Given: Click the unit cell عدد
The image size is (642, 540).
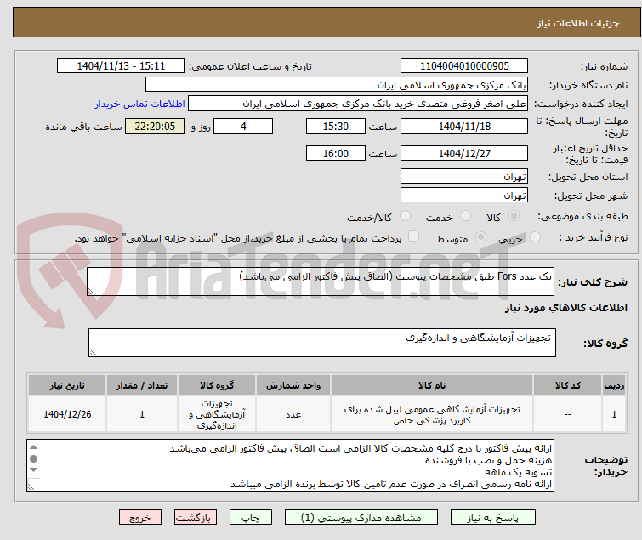Looking at the screenshot, I should pos(293,414).
